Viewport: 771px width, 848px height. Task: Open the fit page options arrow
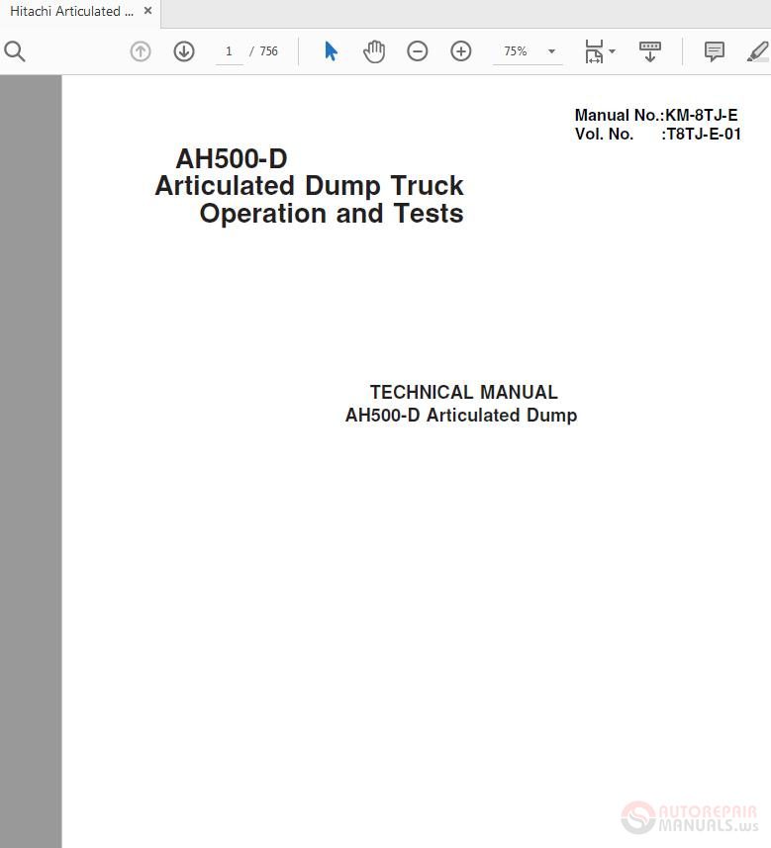[613, 51]
